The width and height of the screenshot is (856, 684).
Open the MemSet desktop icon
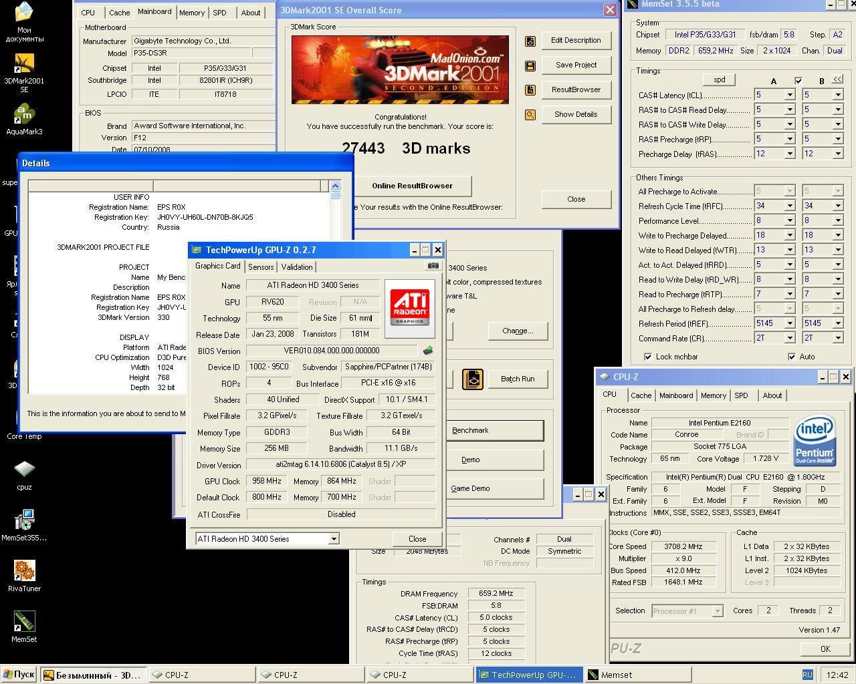(x=24, y=627)
